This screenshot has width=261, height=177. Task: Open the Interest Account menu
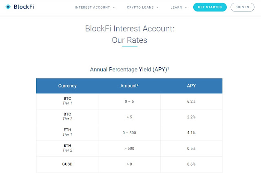[x=93, y=7]
